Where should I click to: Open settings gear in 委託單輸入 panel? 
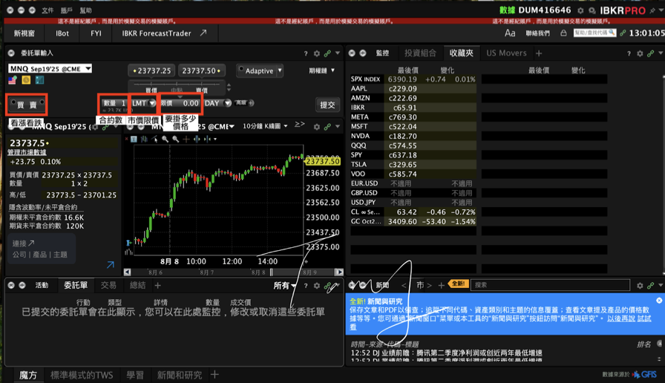pyautogui.click(x=316, y=53)
